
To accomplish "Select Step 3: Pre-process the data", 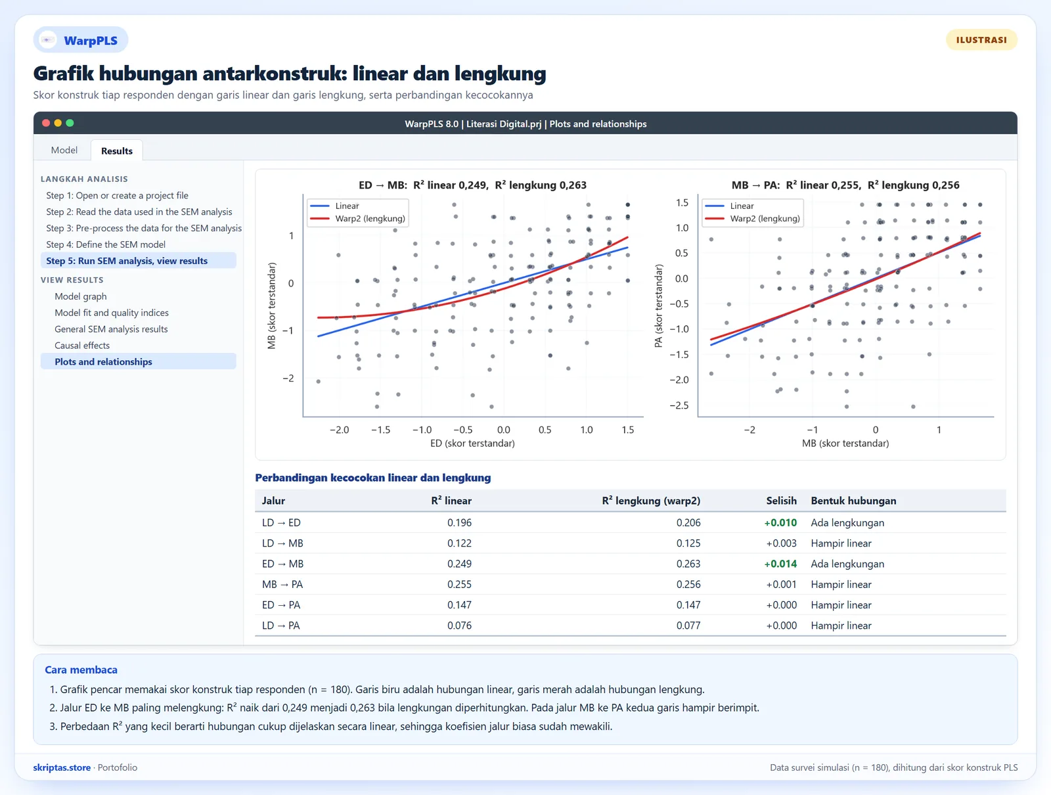I will (144, 228).
